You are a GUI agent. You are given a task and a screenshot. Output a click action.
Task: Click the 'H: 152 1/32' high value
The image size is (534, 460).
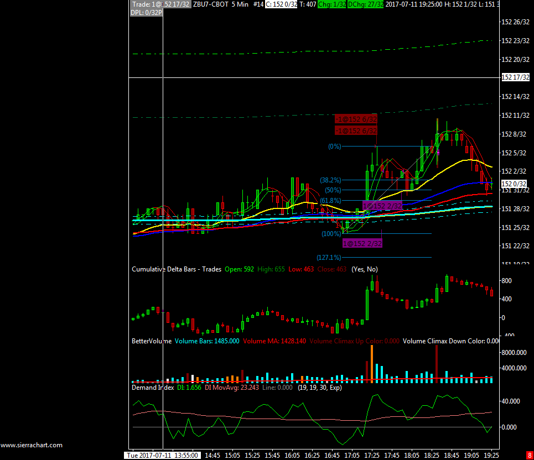coord(460,4)
